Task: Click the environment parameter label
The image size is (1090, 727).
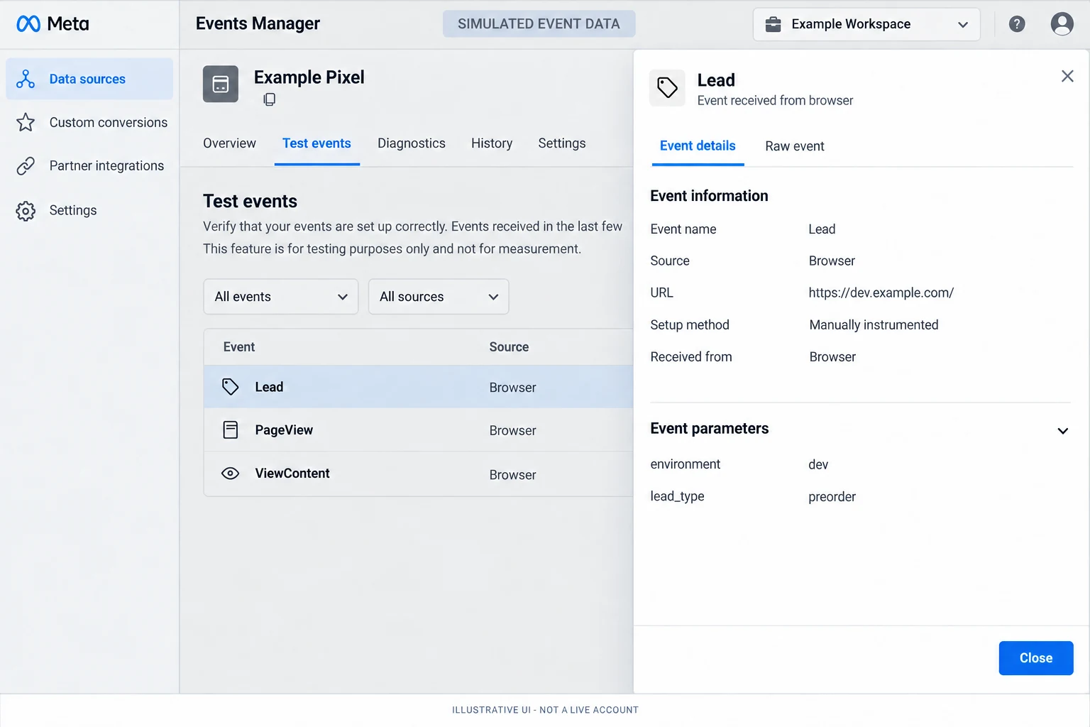Action: pyautogui.click(x=685, y=464)
